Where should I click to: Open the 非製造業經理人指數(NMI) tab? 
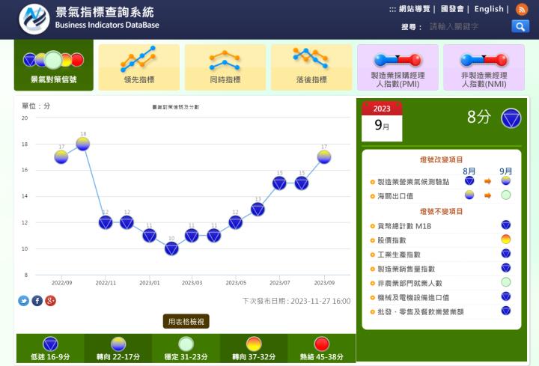[x=484, y=67]
